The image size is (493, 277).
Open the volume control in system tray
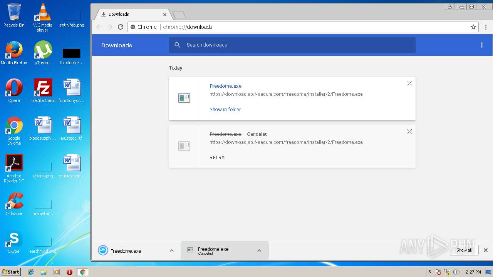click(456, 272)
